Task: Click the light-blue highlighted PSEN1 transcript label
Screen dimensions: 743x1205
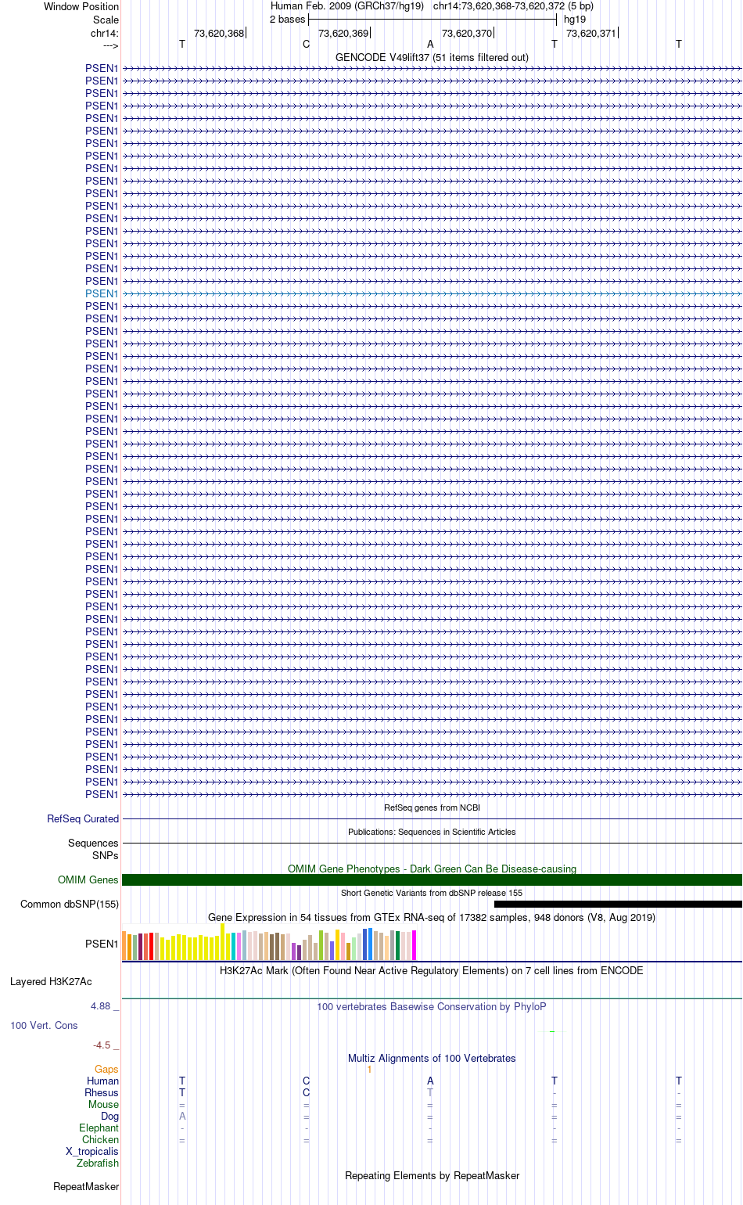Action: (x=102, y=293)
